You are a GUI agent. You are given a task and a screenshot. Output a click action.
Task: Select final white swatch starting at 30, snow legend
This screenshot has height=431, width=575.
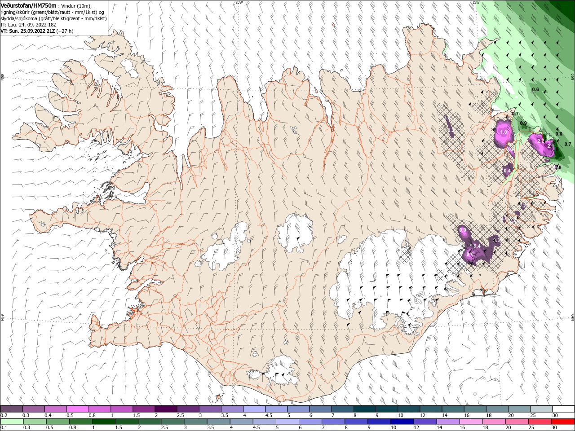(563, 409)
